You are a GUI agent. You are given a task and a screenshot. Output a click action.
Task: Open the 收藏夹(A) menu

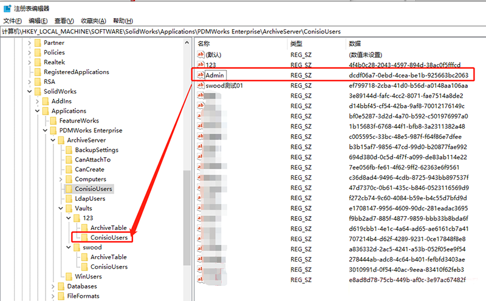pos(94,21)
